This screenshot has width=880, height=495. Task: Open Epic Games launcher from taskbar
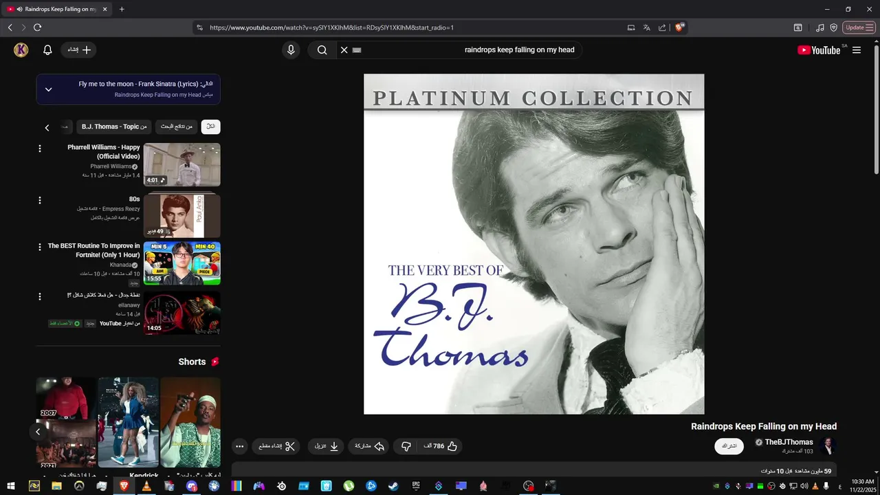click(x=416, y=486)
